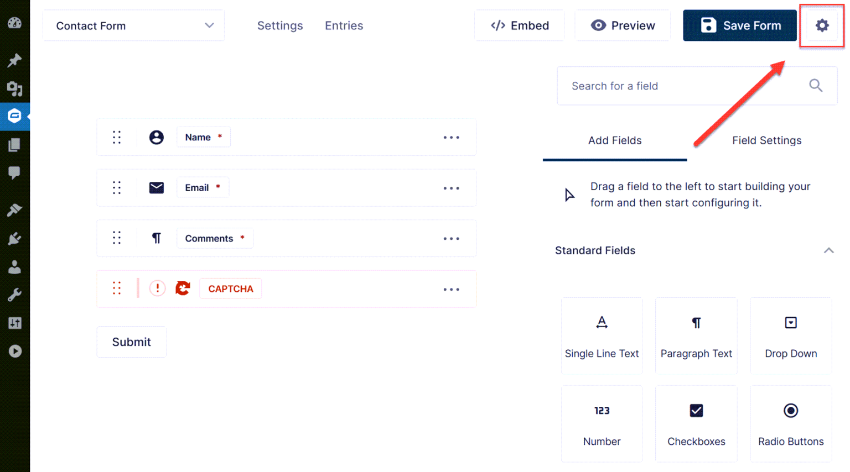Click the field search magnifier icon
The image size is (850, 472).
815,86
